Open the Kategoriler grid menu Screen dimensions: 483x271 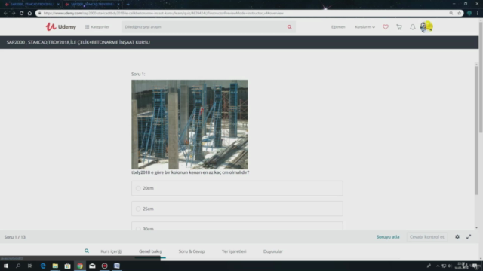tap(97, 27)
